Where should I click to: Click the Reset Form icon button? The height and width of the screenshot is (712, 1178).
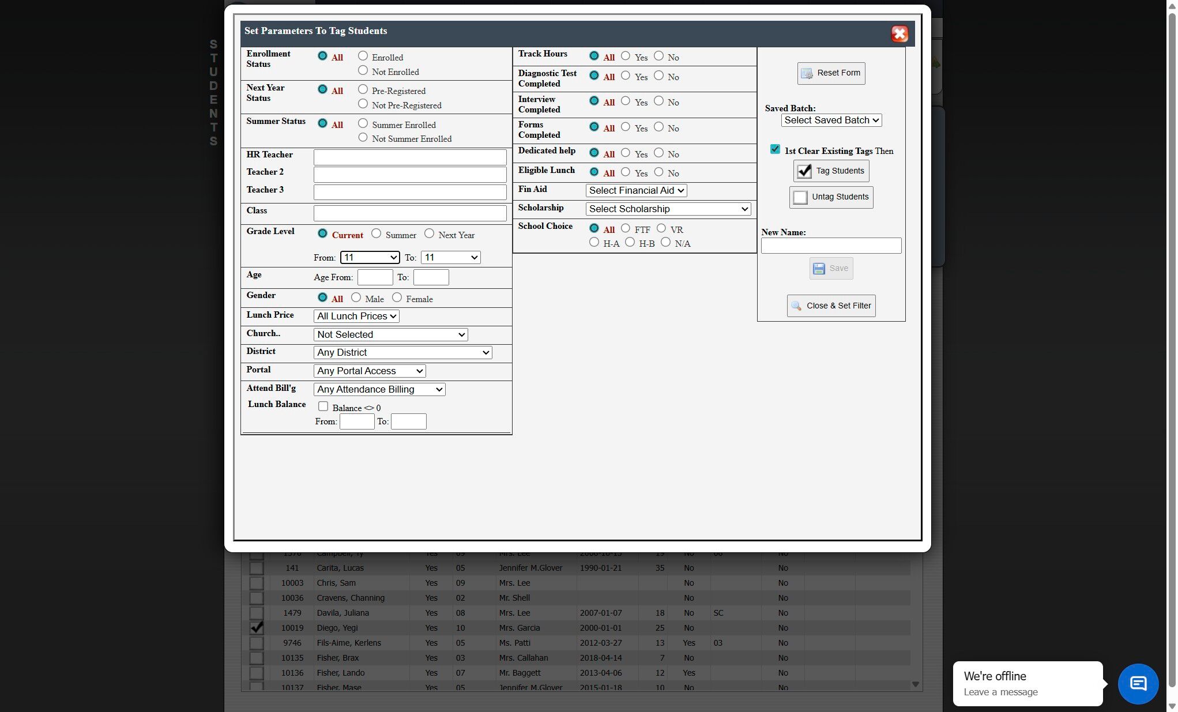[807, 74]
